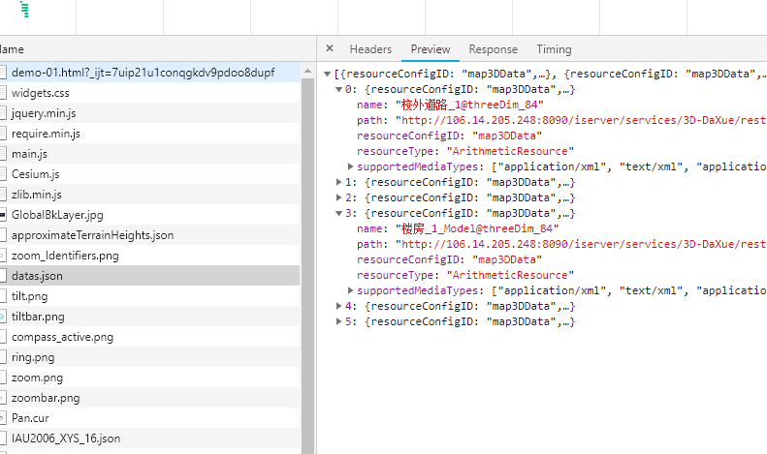Collapse the root JSON array
This screenshot has width=767, height=454.
327,75
